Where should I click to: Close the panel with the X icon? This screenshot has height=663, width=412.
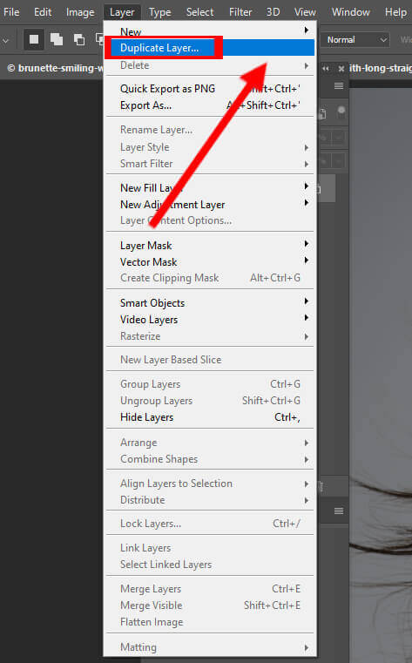341,69
